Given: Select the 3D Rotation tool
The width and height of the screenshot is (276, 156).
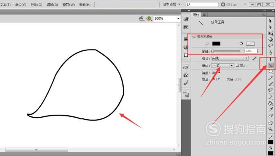Looking at the screenshot, I should tap(270, 39).
